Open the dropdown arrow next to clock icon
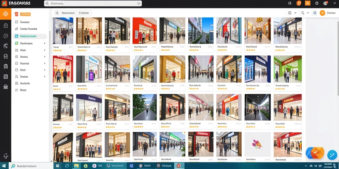This screenshot has width=339, height=169. 295,13
